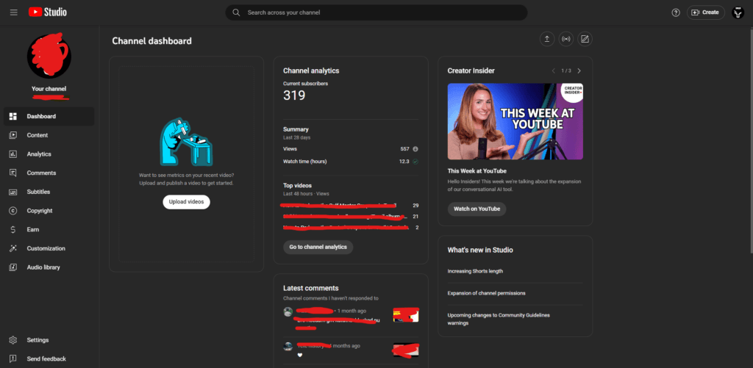The image size is (753, 368).
Task: Open Audio library in the sidebar
Action: [x=49, y=267]
